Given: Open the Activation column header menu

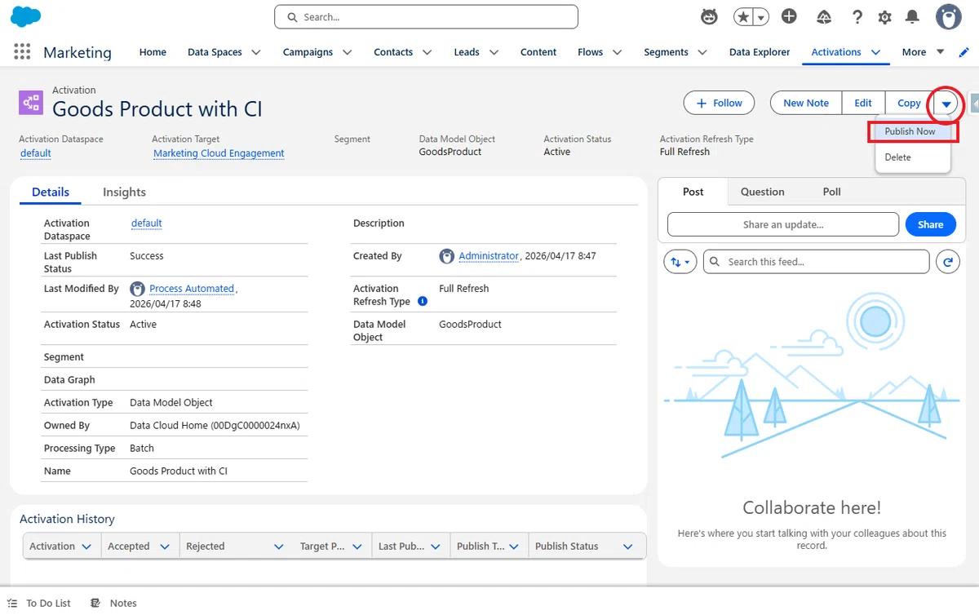Looking at the screenshot, I should pos(86,546).
